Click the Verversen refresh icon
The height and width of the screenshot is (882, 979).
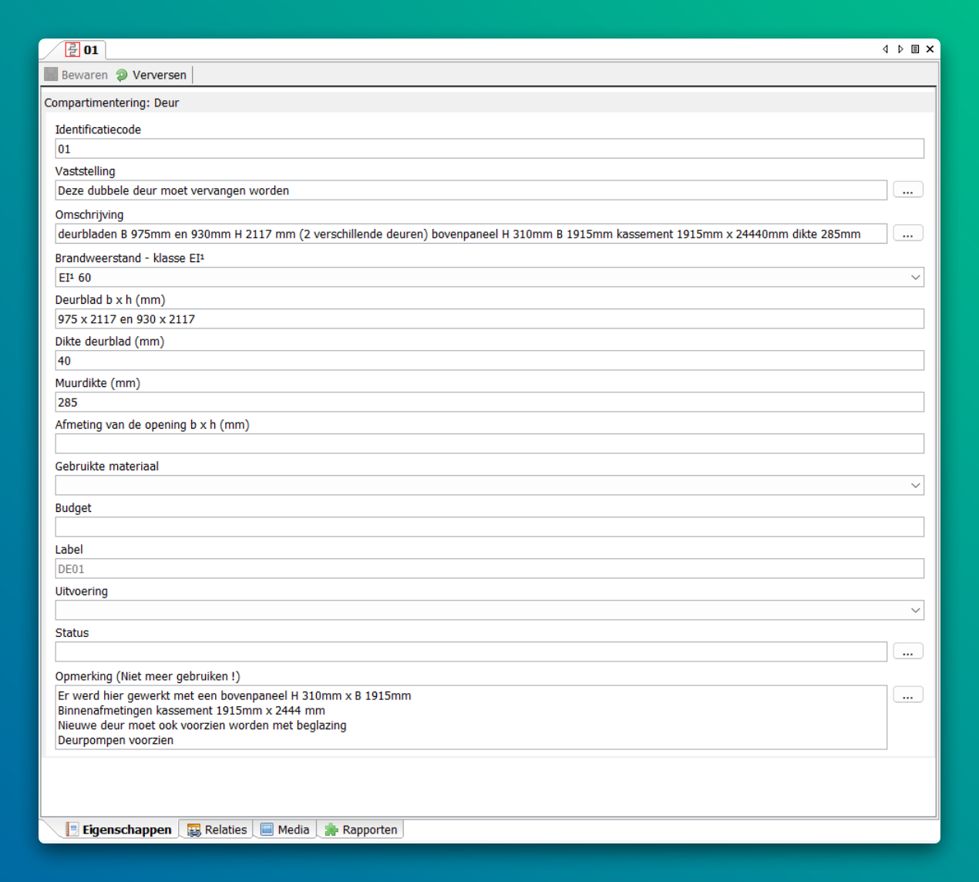coord(122,75)
